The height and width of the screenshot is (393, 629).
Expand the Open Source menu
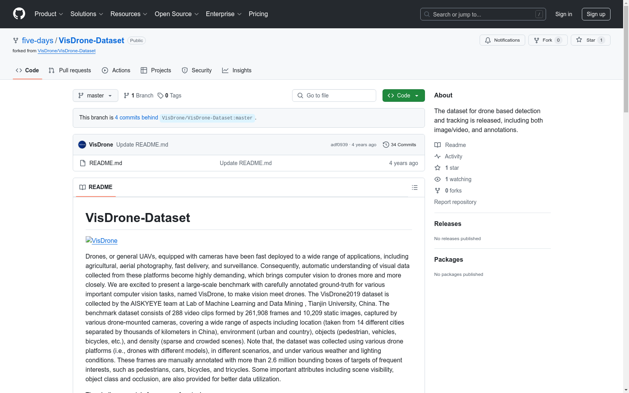click(x=177, y=14)
